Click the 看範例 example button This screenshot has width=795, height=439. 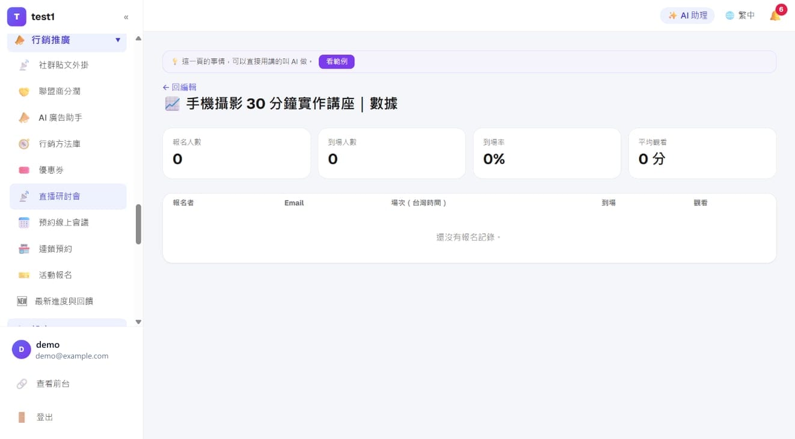pos(337,61)
